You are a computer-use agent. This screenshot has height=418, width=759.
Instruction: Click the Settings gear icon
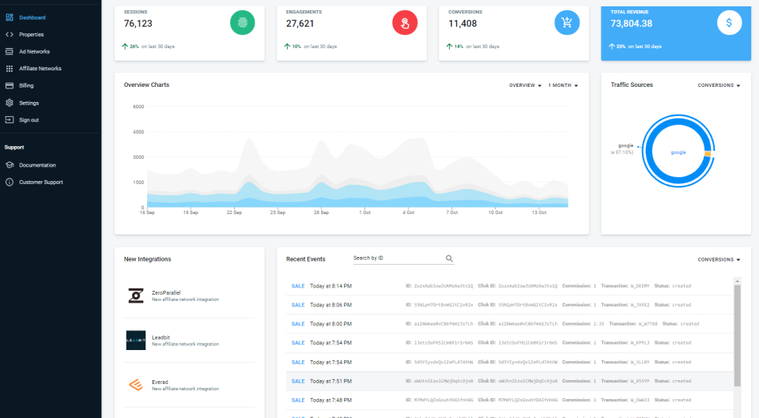9,103
